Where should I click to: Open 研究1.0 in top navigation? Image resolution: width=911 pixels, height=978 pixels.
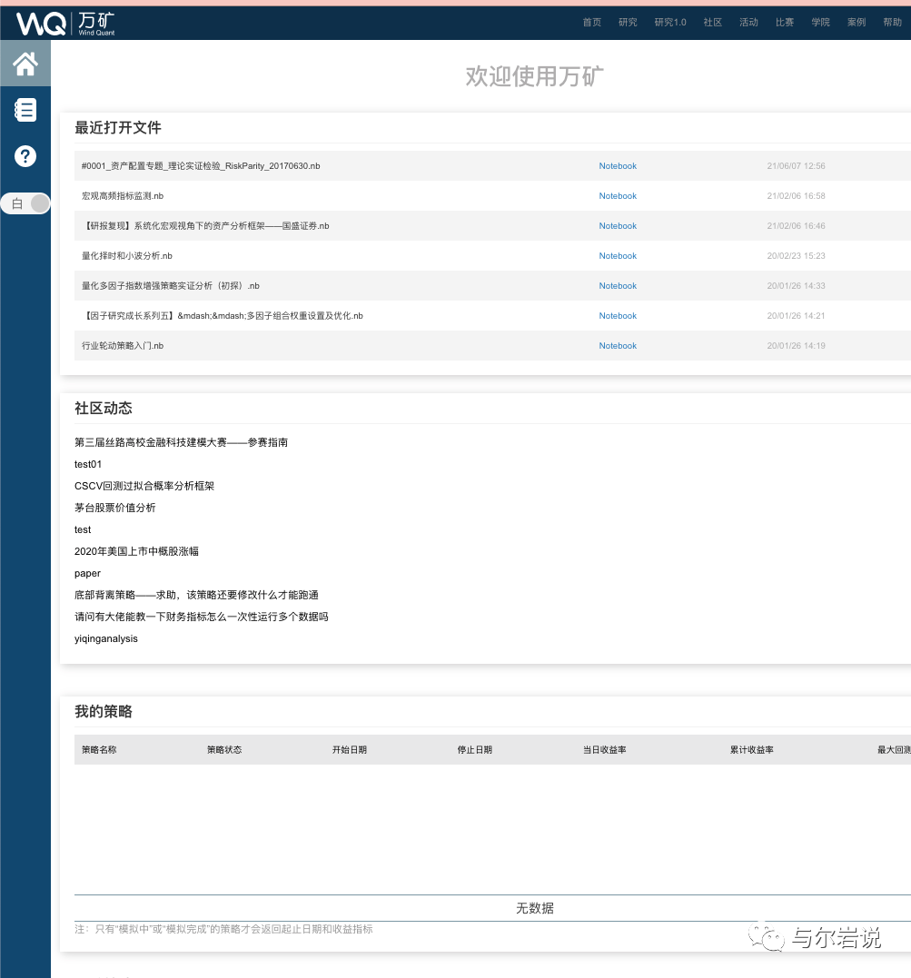click(670, 23)
